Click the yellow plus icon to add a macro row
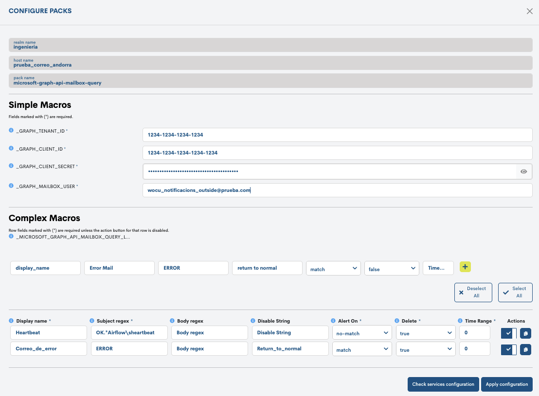Image resolution: width=539 pixels, height=396 pixels. (465, 267)
